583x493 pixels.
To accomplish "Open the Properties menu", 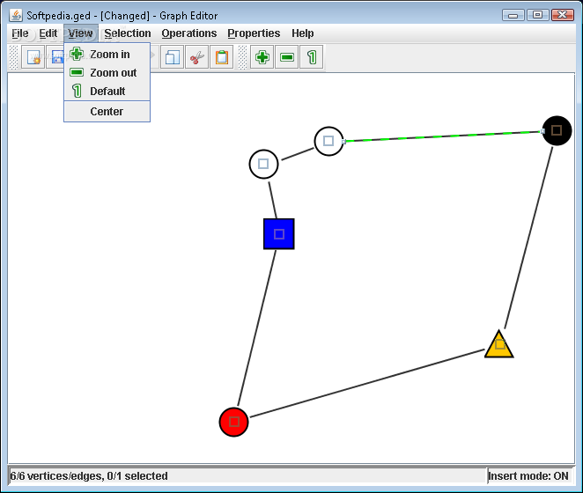I will pos(254,33).
